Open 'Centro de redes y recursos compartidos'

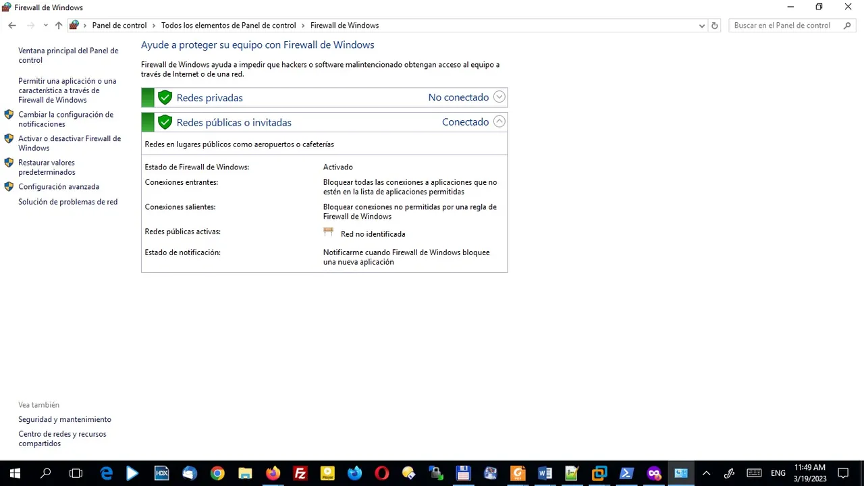62,439
